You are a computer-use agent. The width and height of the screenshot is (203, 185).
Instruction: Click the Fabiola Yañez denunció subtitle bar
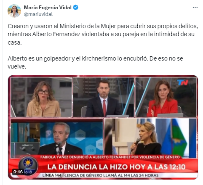(x=110, y=157)
